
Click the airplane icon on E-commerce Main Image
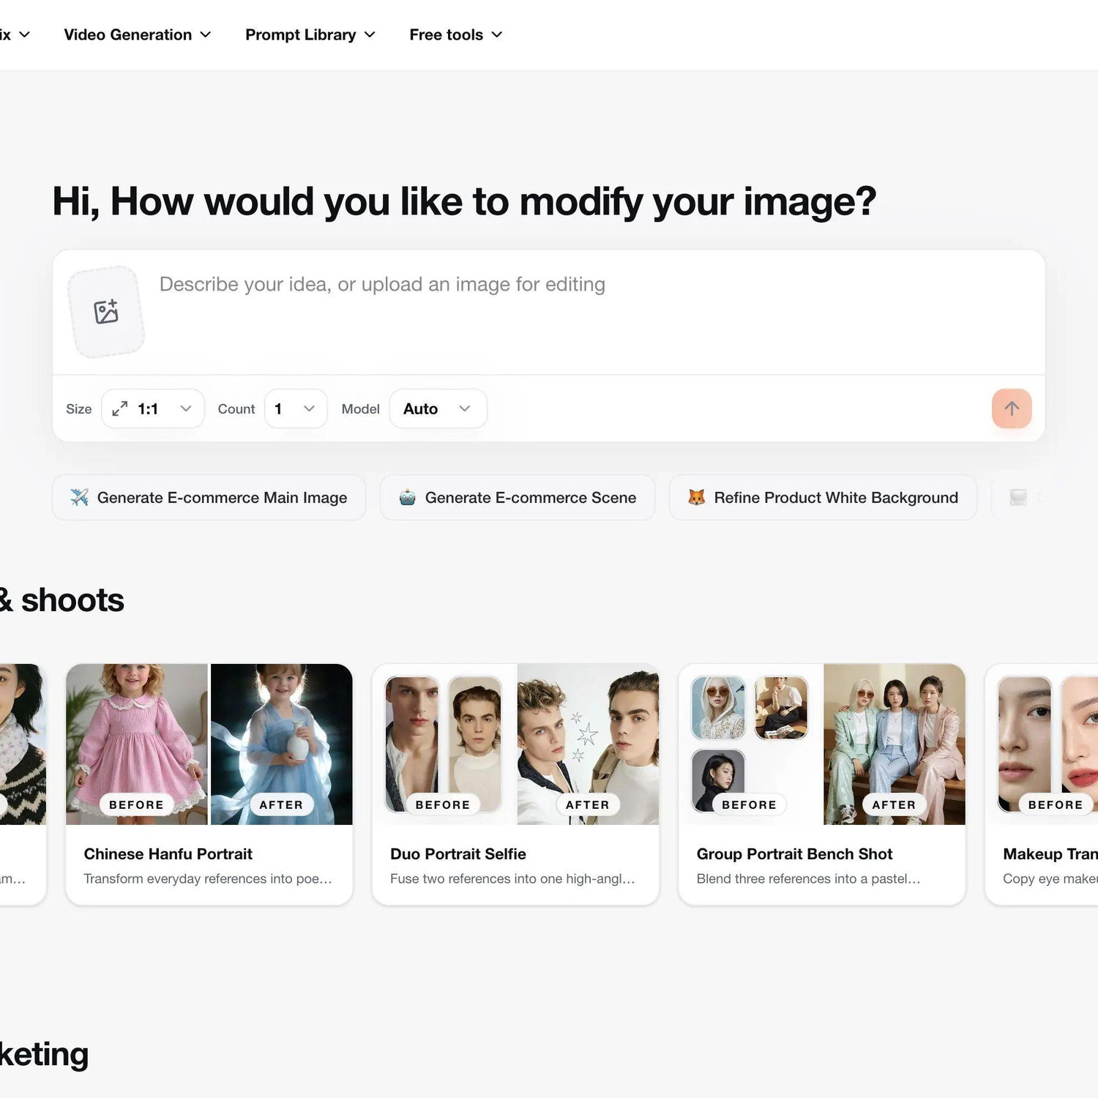pos(79,498)
